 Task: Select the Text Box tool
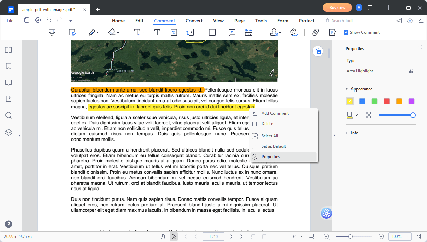[x=174, y=32]
